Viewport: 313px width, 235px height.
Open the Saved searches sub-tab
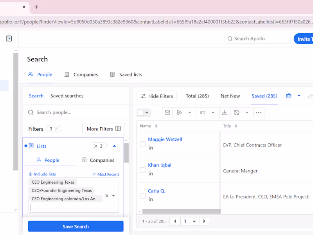tap(67, 96)
